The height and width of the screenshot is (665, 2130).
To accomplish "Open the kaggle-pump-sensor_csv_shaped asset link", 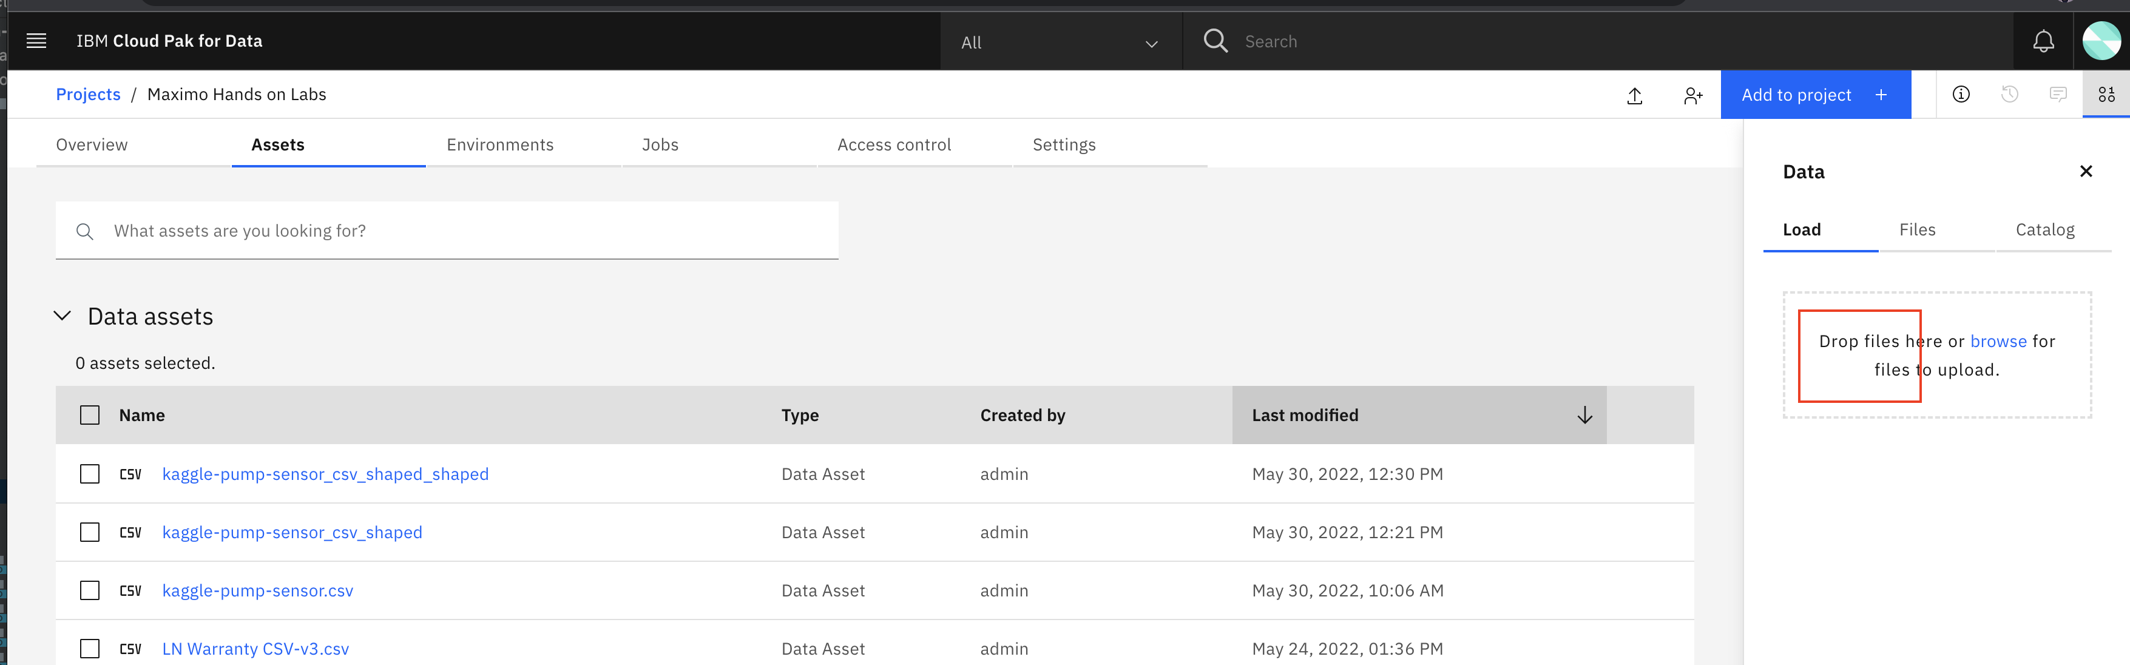I will point(292,533).
